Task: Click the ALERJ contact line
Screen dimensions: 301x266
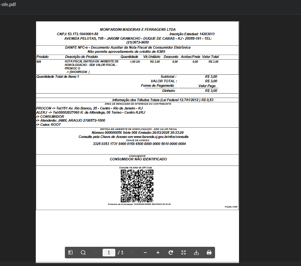Action: tap(91, 113)
